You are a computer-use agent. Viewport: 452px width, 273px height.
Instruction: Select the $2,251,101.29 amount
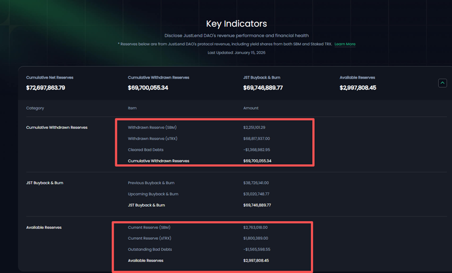[x=254, y=128]
